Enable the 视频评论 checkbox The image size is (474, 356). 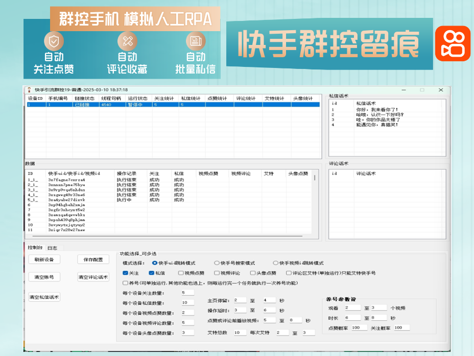pos(217,273)
